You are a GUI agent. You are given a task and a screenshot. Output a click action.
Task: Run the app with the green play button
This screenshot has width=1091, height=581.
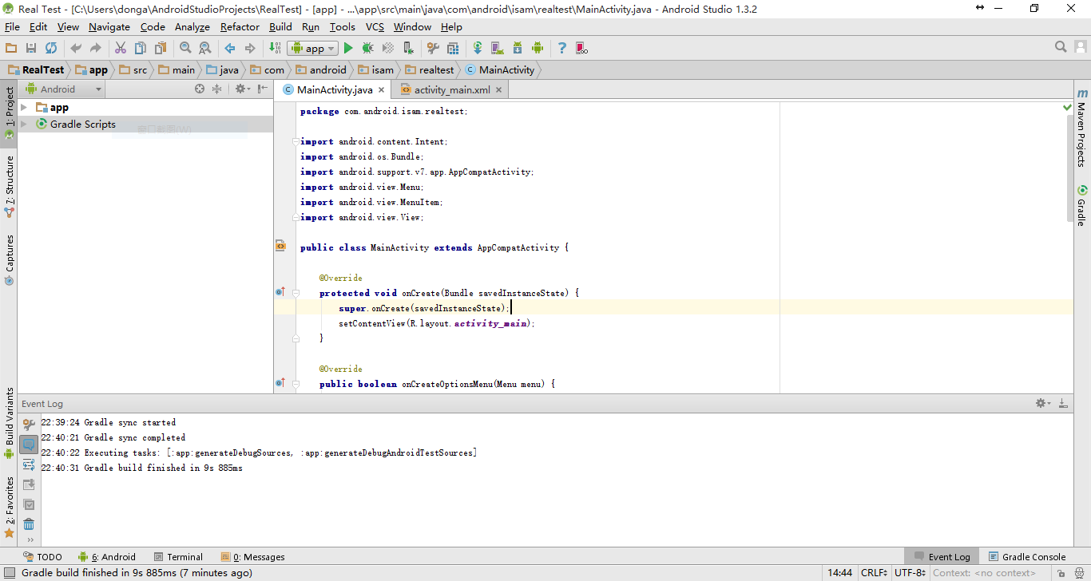pos(348,49)
